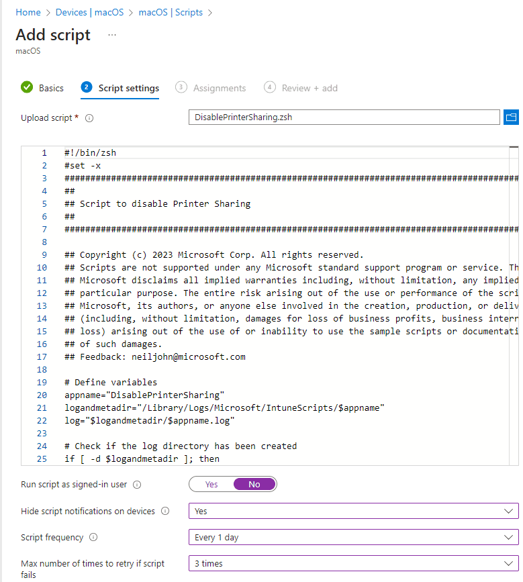This screenshot has height=582, width=523.
Task: Click line number 25 in gutter
Action: coord(42,459)
